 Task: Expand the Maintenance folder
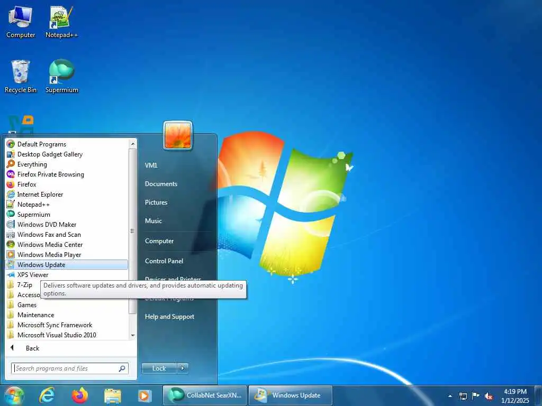pos(67,315)
